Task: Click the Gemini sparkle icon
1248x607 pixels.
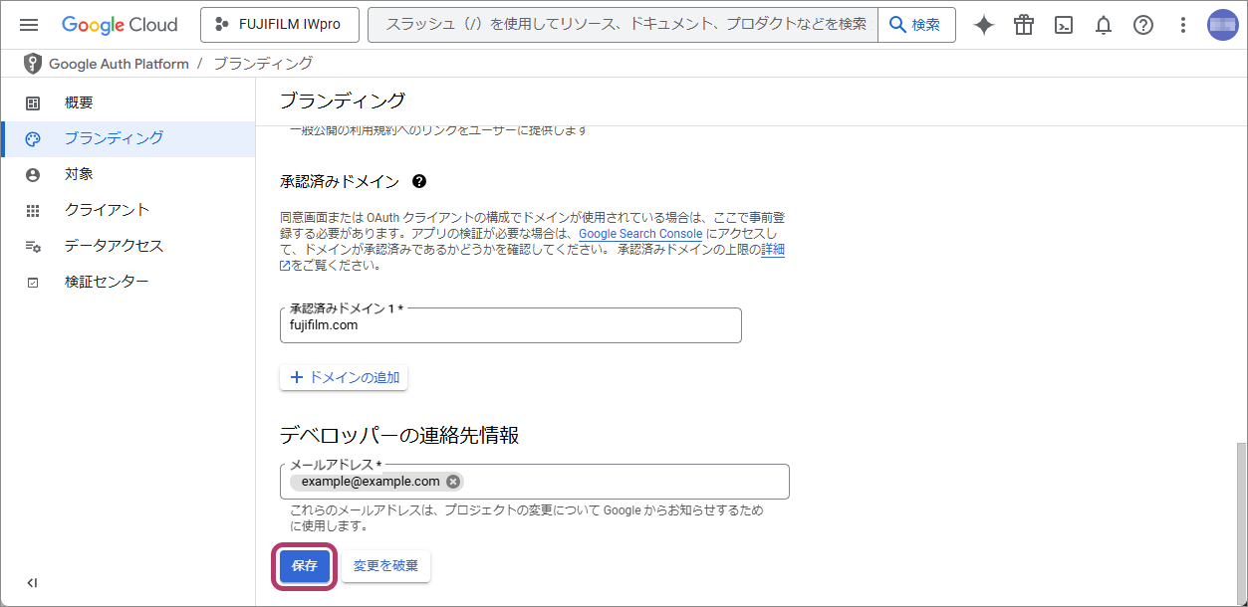Action: [984, 25]
